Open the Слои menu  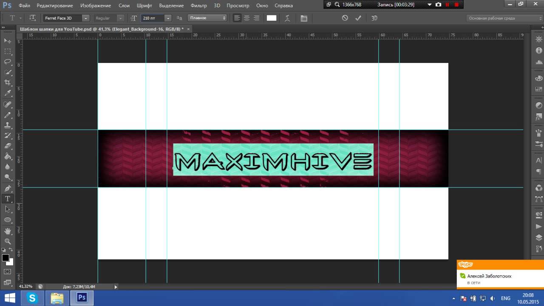coord(124,6)
